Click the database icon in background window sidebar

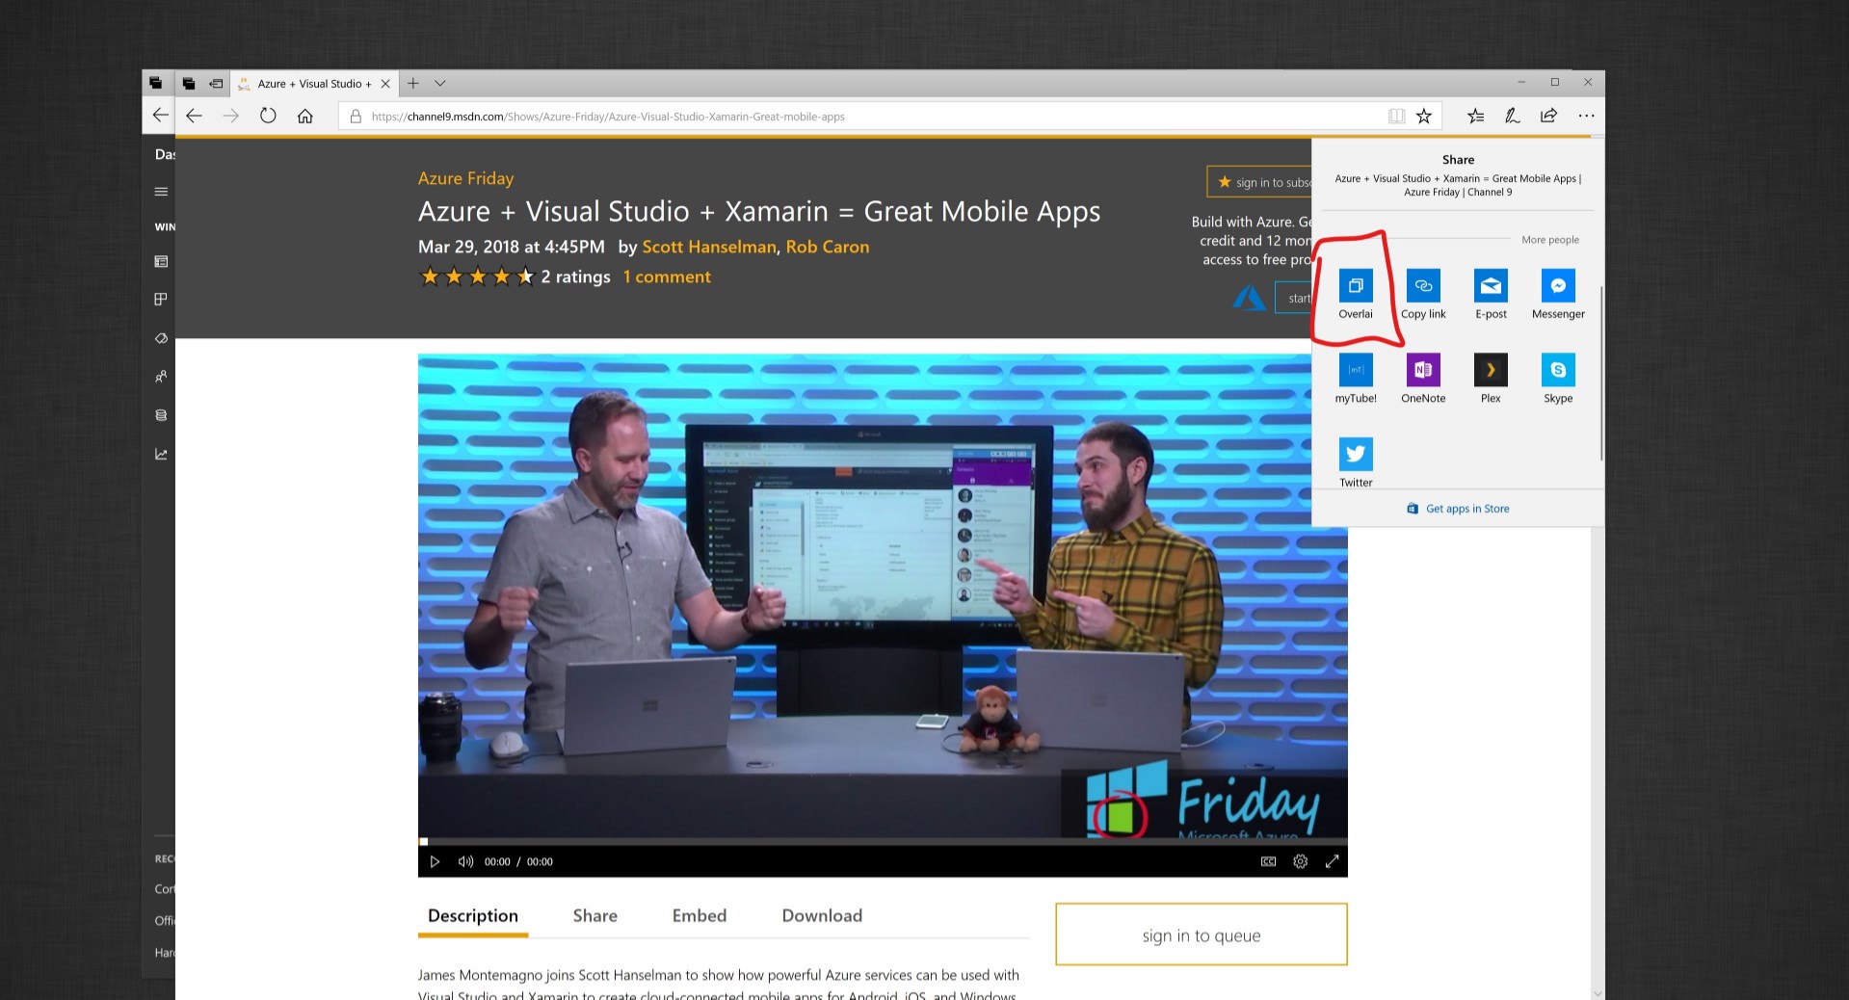click(161, 415)
